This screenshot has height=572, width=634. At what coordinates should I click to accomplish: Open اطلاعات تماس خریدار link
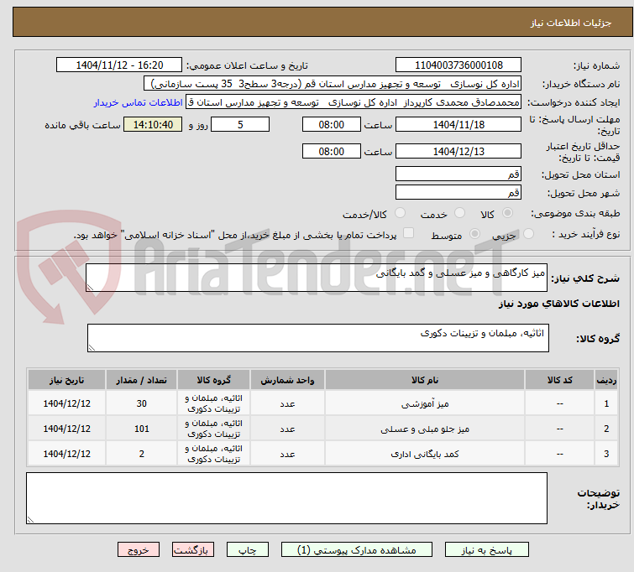point(139,102)
